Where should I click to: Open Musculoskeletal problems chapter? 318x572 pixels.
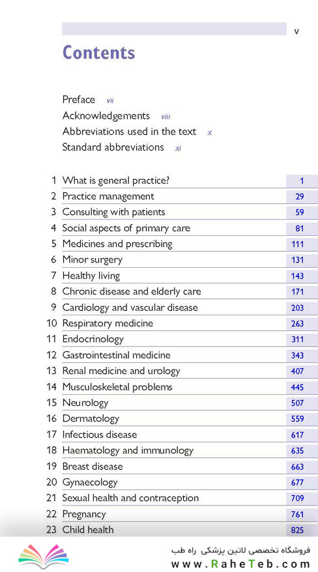coord(117,387)
